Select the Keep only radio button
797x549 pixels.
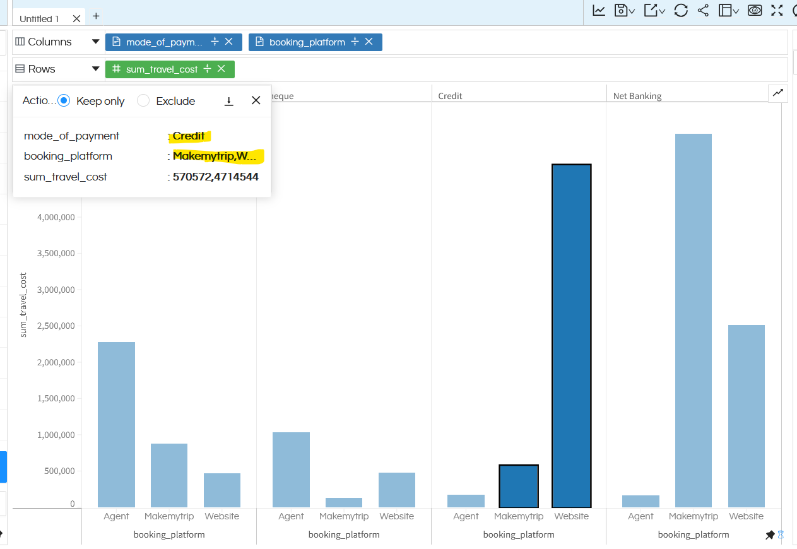coord(64,101)
